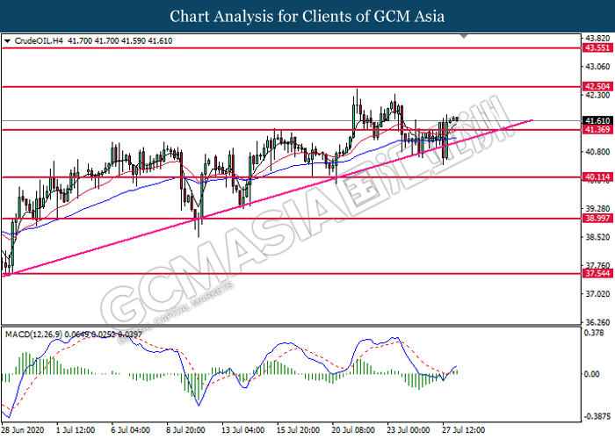615x439 pixels.
Task: Click the 28 Jun 2020 date label
Action: coord(23,430)
